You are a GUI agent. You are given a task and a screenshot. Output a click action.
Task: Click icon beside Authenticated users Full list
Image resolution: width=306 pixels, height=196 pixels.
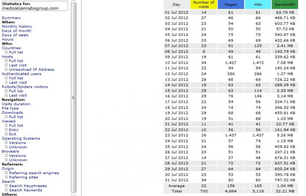[x=6, y=78]
